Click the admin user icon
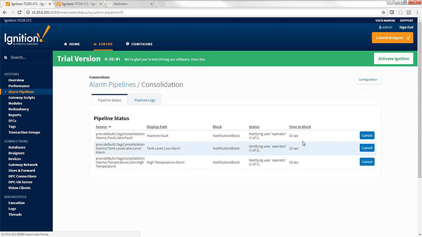Image resolution: width=422 pixels, height=237 pixels. pyautogui.click(x=380, y=27)
